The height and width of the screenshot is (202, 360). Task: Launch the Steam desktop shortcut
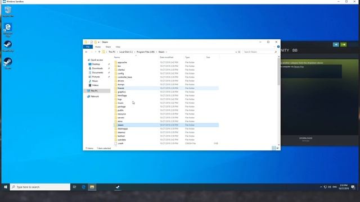8,63
